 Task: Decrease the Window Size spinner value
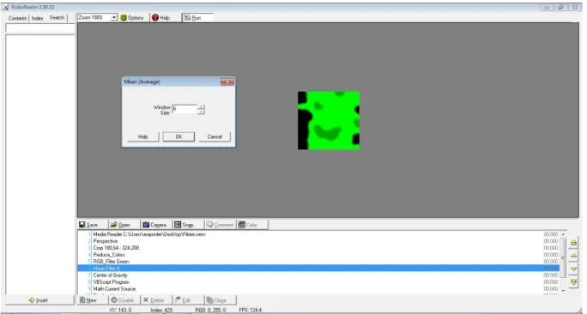[201, 112]
